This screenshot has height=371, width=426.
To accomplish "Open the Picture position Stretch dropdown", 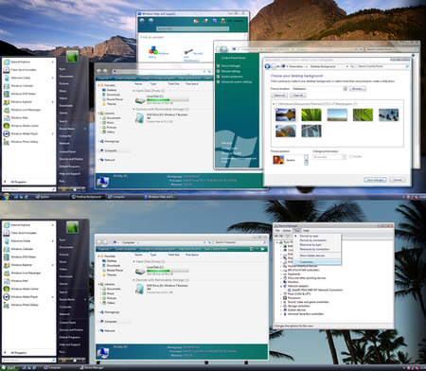I will pos(306,160).
